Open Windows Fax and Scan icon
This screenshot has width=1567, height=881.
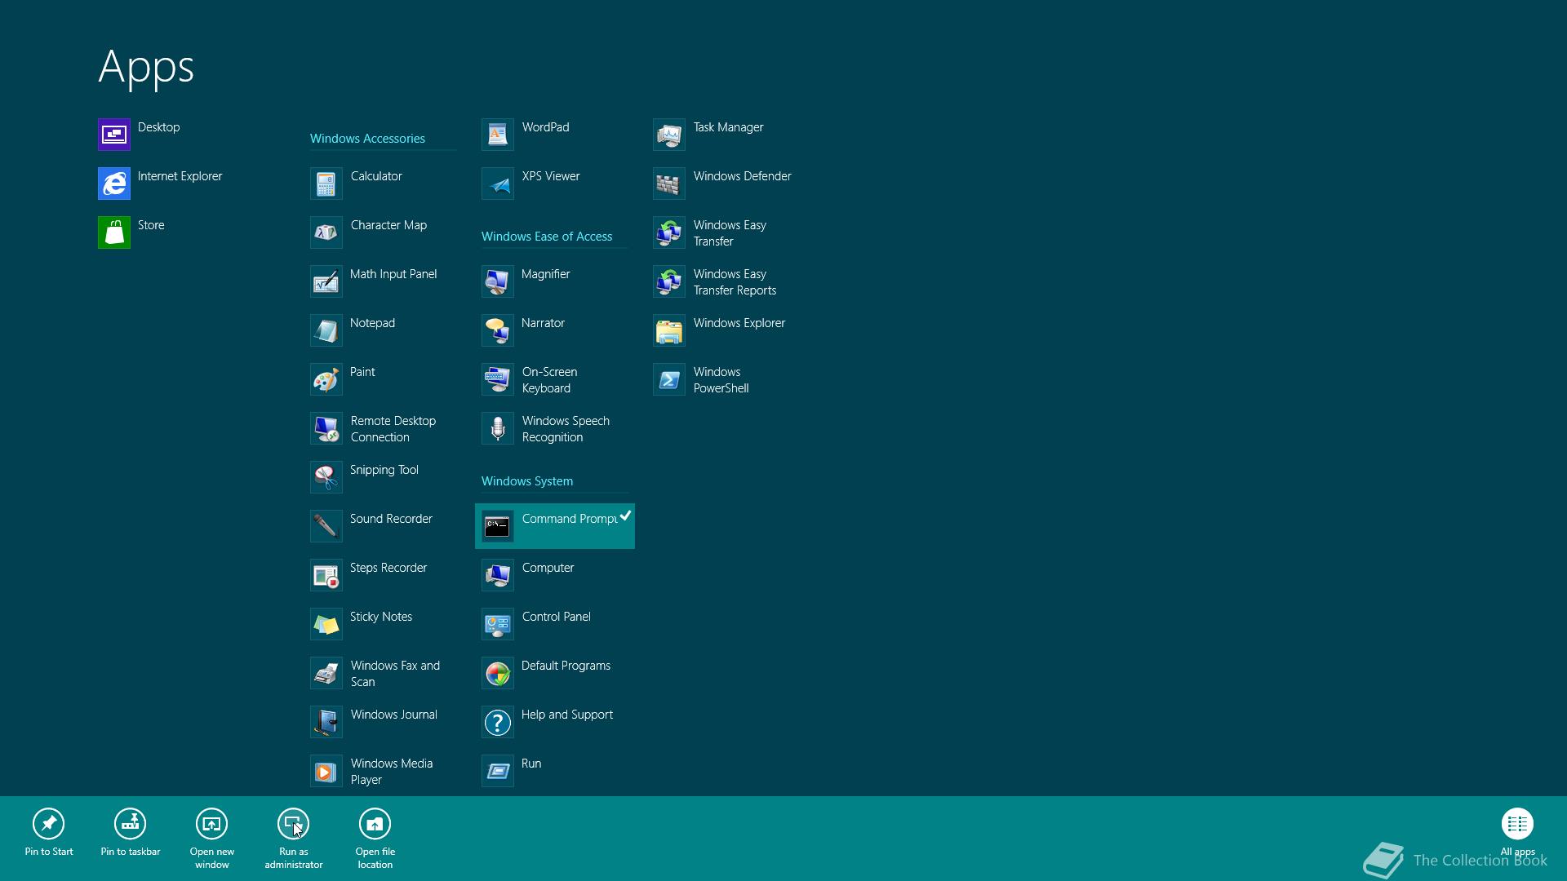[x=326, y=673]
